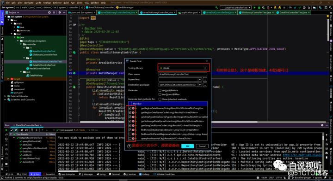Rerun tests with green play icon in Run panel
Image resolution: width=333 pixels, height=181 pixels.
tap(6, 130)
